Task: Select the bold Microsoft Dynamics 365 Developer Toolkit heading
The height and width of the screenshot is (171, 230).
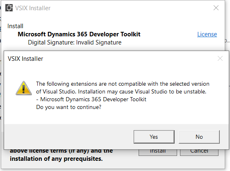Action: (79, 34)
